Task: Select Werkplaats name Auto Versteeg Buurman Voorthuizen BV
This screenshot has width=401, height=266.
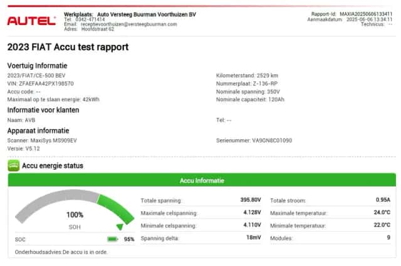Action: 147,14
